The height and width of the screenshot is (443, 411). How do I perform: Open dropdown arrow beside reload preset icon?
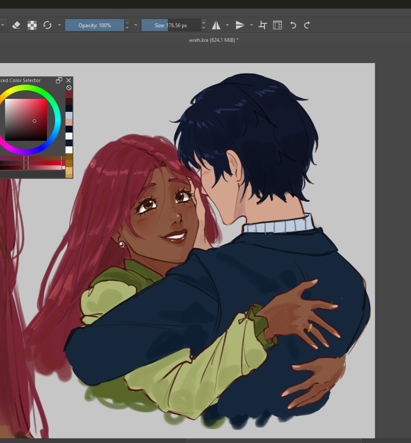pos(59,25)
